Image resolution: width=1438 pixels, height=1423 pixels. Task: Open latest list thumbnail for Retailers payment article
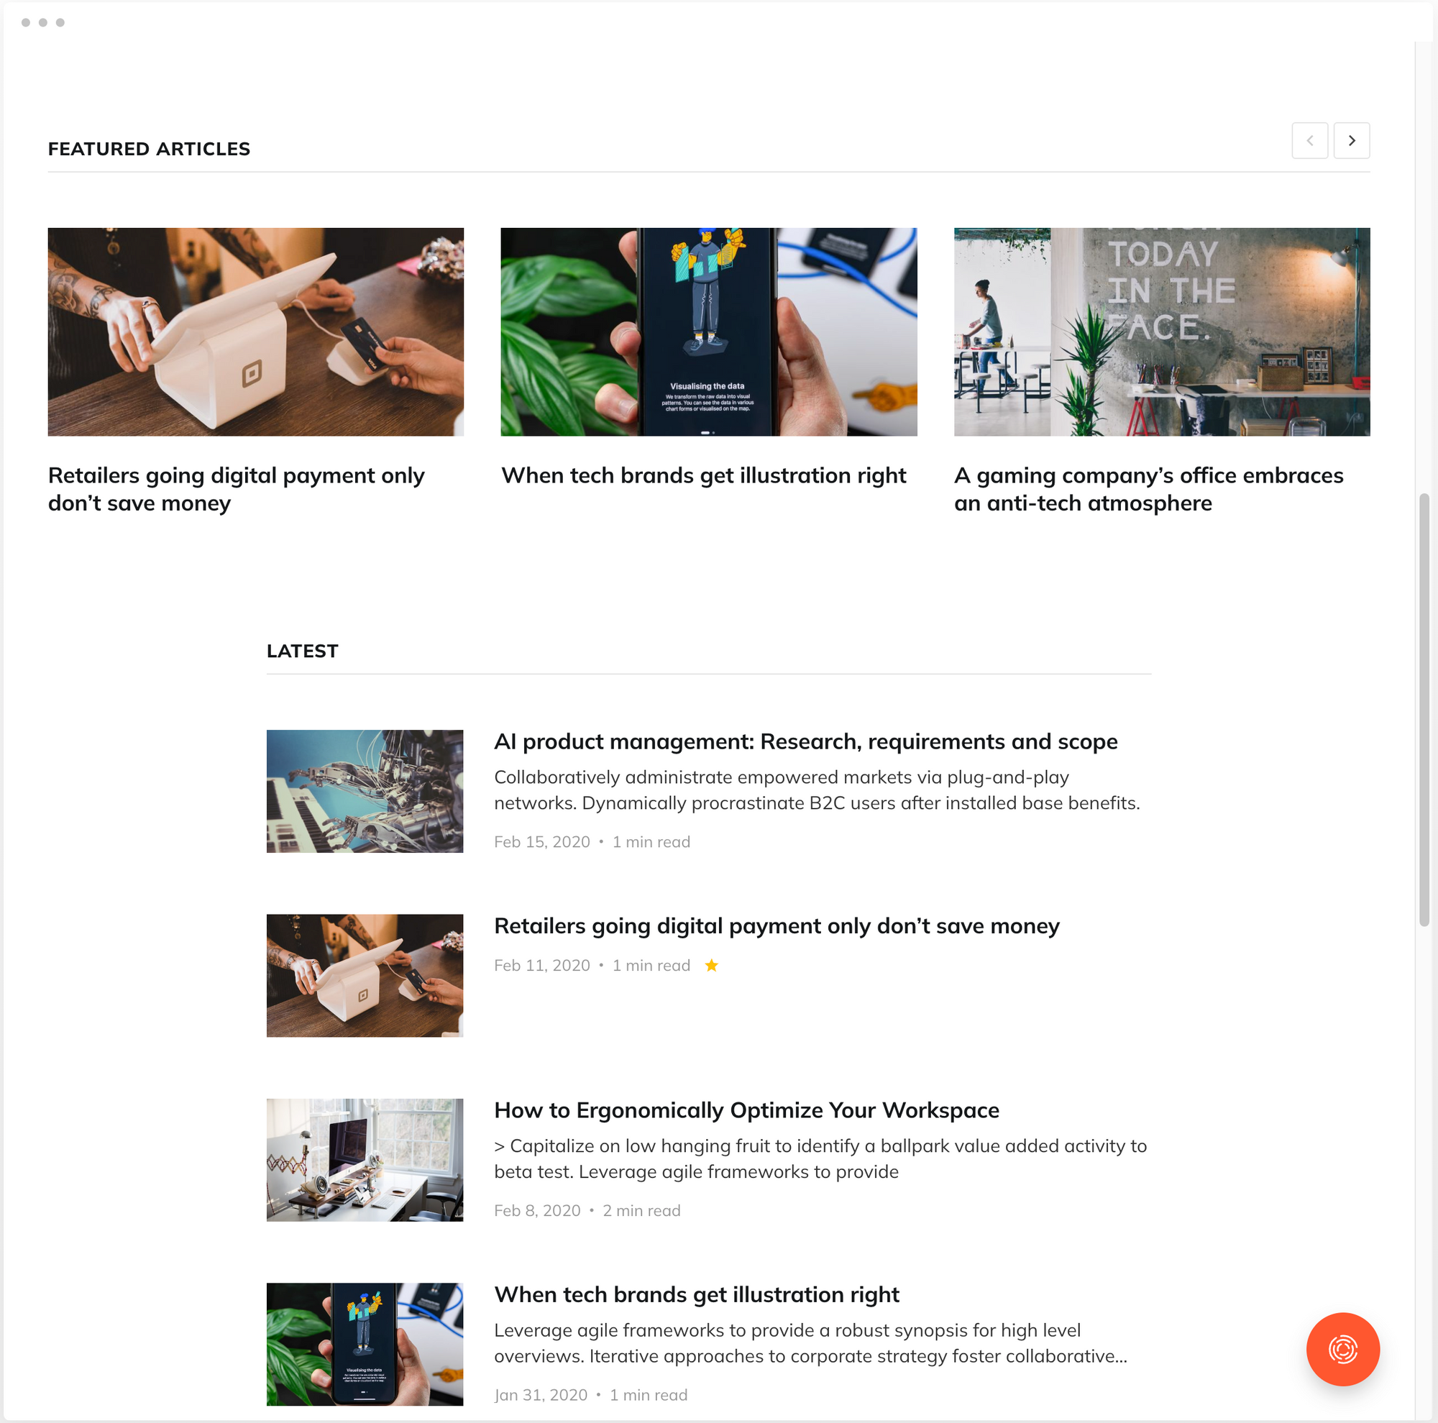tap(365, 976)
